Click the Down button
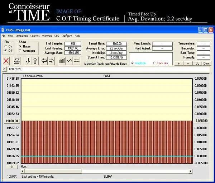Viewport: 215px width, 183px height. click(x=207, y=64)
